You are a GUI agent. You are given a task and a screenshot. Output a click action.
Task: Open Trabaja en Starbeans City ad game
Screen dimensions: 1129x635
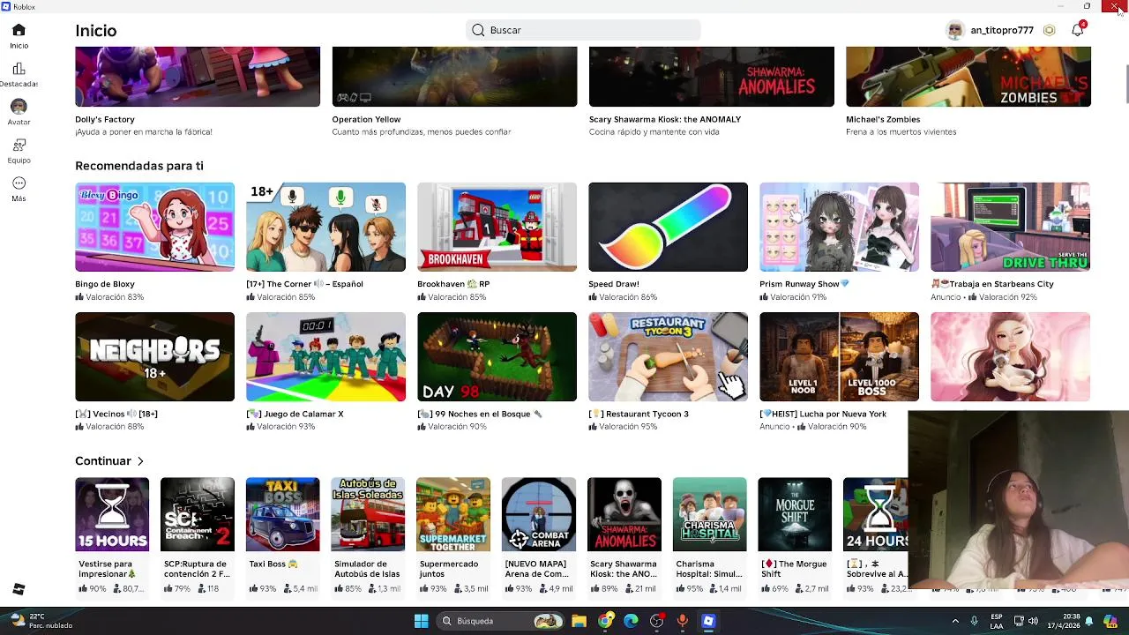click(x=1010, y=228)
